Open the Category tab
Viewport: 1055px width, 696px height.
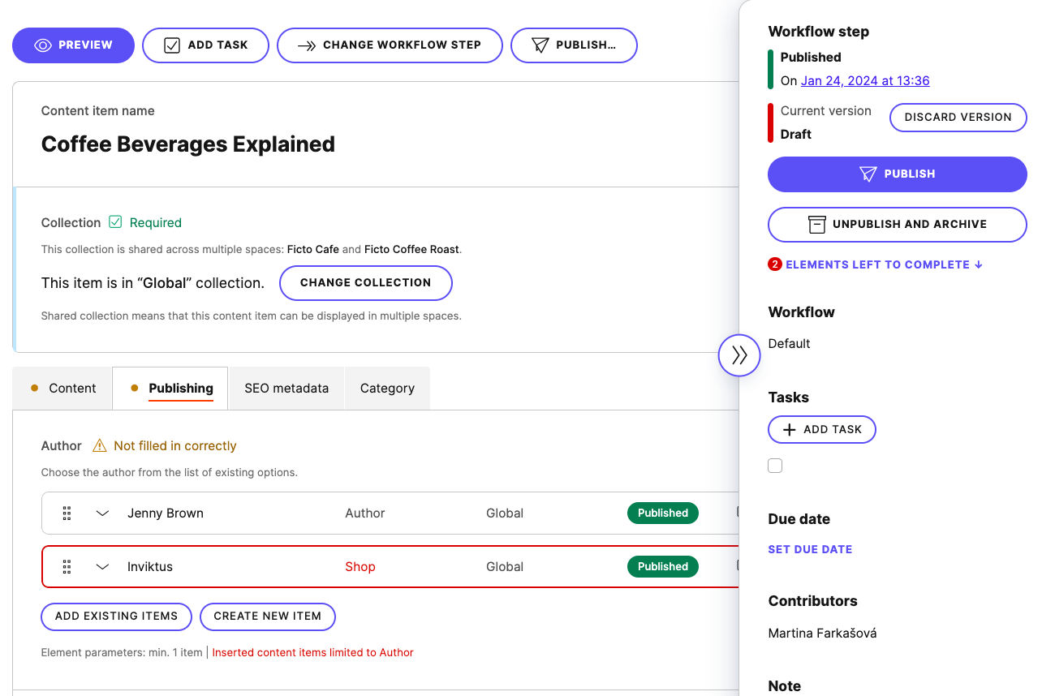click(x=387, y=388)
